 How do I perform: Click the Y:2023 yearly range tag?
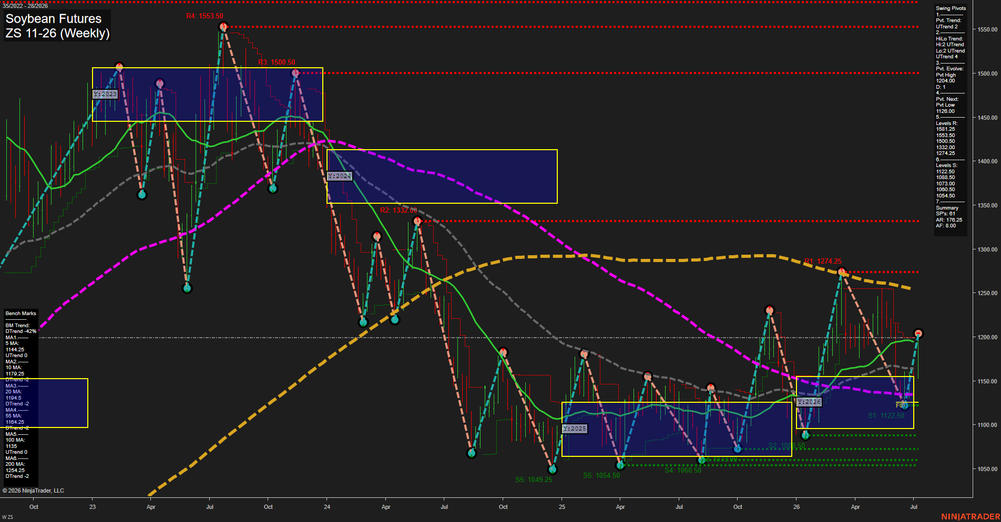pyautogui.click(x=105, y=94)
